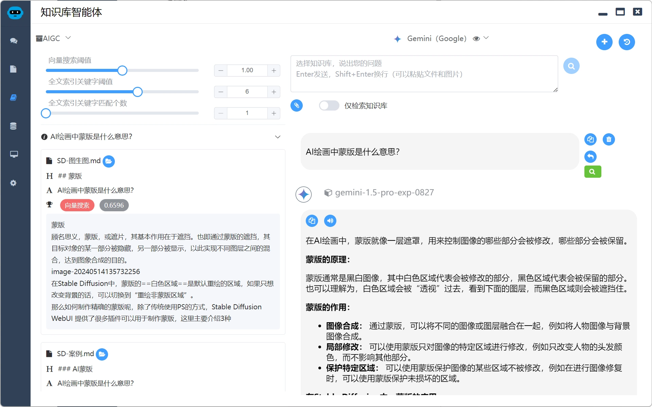This screenshot has width=652, height=407.
Task: Click the robot app logo
Action: point(15,13)
